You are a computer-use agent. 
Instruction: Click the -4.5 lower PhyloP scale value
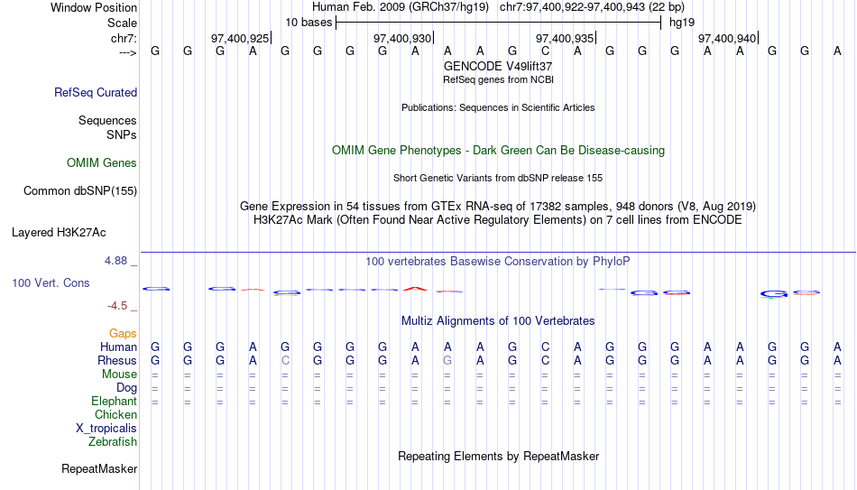[x=117, y=306]
